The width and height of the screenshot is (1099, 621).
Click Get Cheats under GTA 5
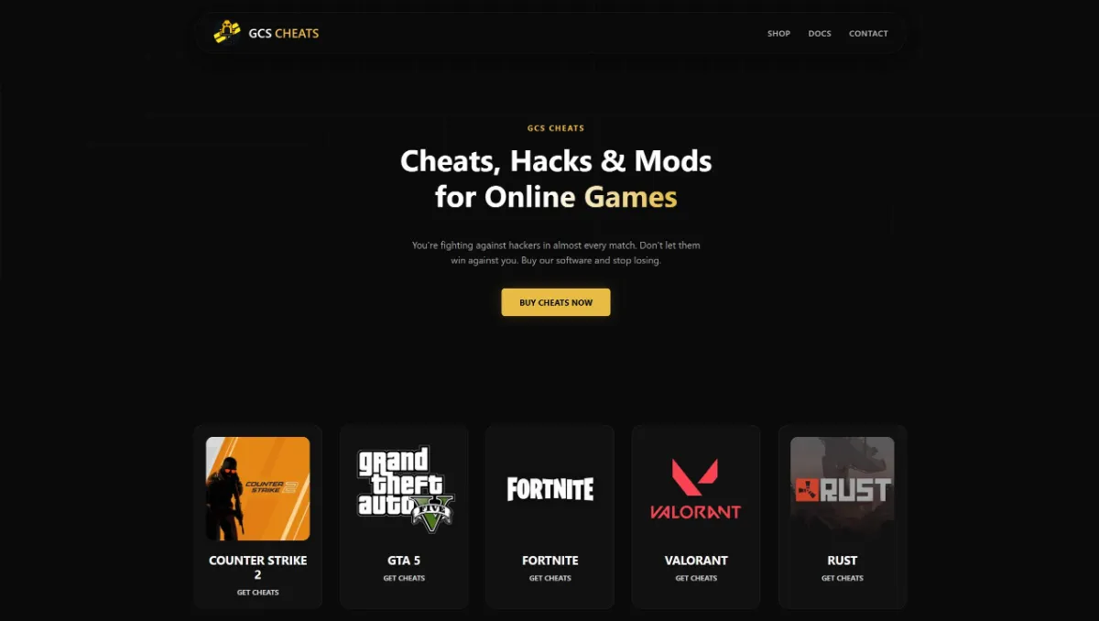[404, 579]
